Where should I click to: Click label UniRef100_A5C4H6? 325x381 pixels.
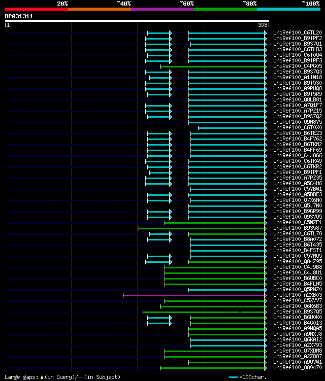298,184
